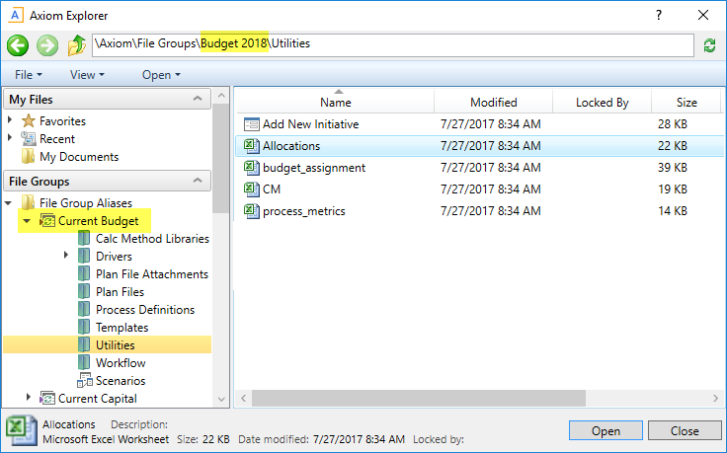Image resolution: width=727 pixels, height=453 pixels.
Task: Collapse the Current Budget tree node
Action: click(27, 221)
